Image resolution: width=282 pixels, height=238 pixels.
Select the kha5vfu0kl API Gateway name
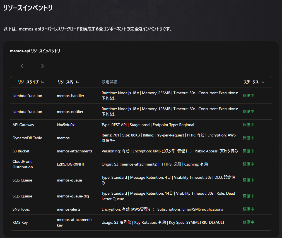coord(66,125)
